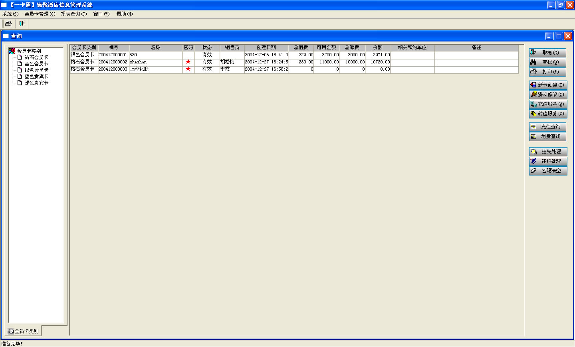Create a new card with 新卡创建
575x347 pixels.
[x=548, y=85]
